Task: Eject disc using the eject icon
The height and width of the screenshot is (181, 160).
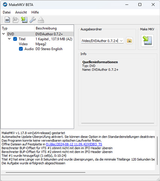Action: click(x=41, y=20)
